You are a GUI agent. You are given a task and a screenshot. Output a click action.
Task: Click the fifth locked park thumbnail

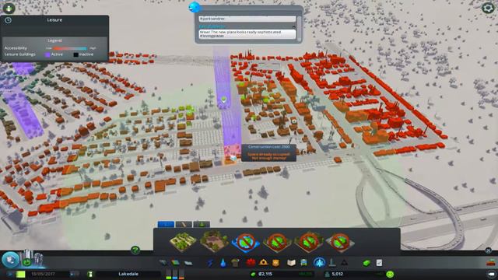[308, 242]
